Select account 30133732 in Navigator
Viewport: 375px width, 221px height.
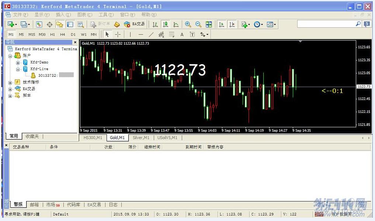[x=48, y=75]
